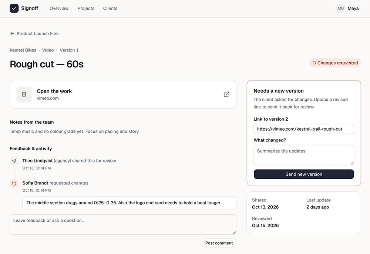Go to the Projects nav item

tap(86, 8)
